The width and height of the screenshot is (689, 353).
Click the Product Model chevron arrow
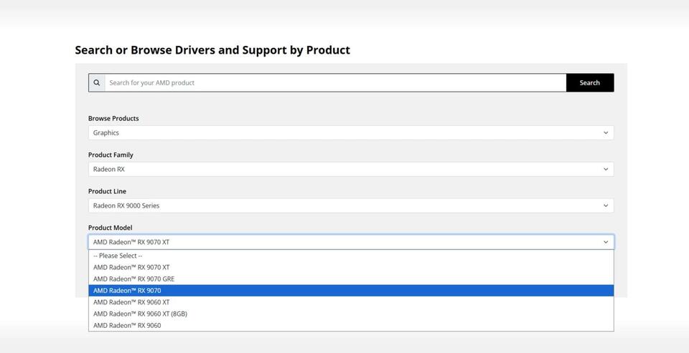(x=606, y=242)
